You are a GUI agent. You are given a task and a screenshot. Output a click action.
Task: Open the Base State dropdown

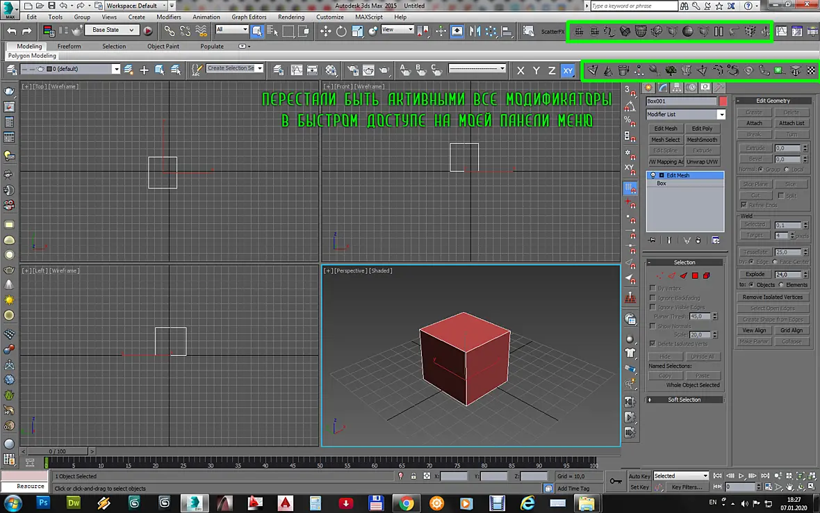pyautogui.click(x=113, y=31)
